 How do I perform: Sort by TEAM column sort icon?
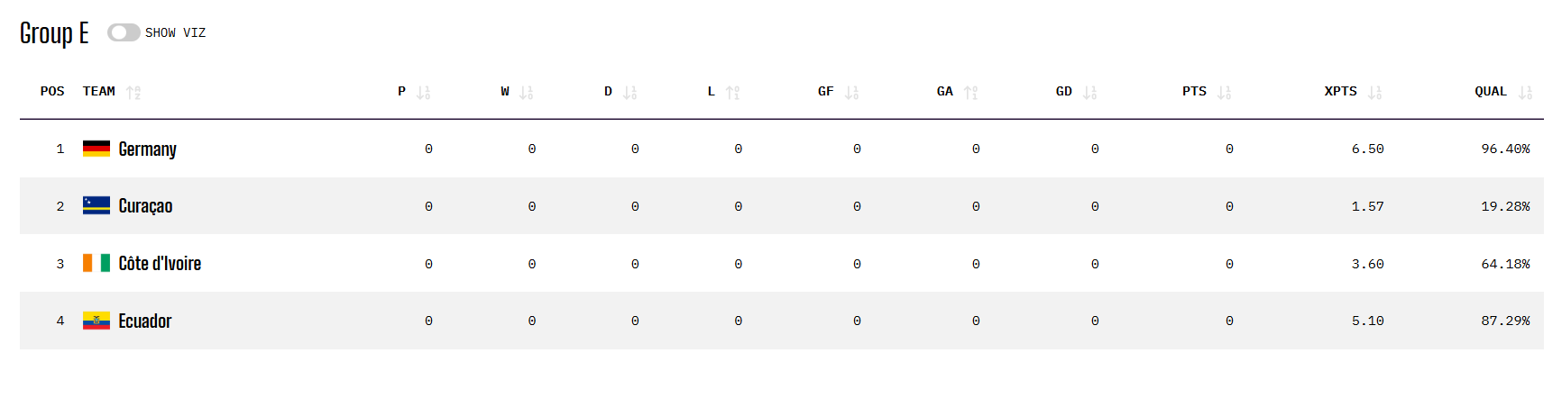pos(133,92)
